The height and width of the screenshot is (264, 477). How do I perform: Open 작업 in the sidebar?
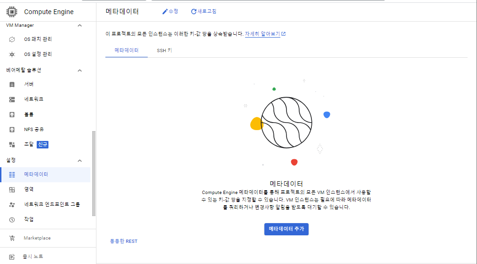click(45, 219)
